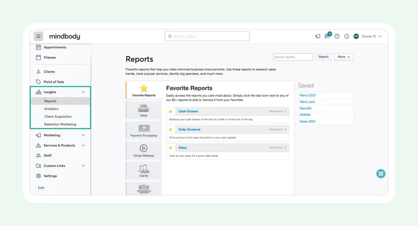418x226 pixels.
Task: Select Reports under Insights
Action: click(60, 101)
